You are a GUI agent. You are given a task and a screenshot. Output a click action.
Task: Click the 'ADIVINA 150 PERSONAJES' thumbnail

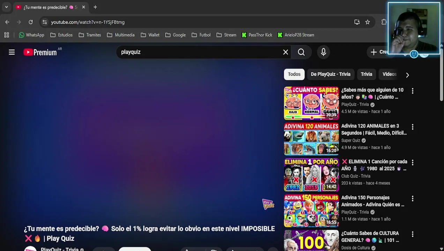(311, 211)
